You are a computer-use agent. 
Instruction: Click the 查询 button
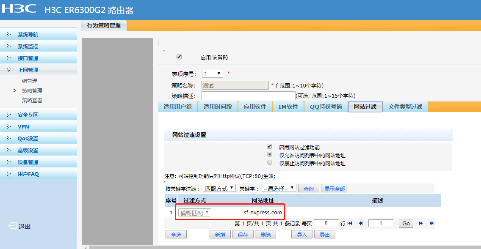point(309,189)
